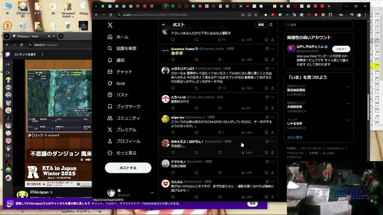This screenshot has height=215, width=383.
Task: Open チャット in the sidebar
Action: point(120,72)
